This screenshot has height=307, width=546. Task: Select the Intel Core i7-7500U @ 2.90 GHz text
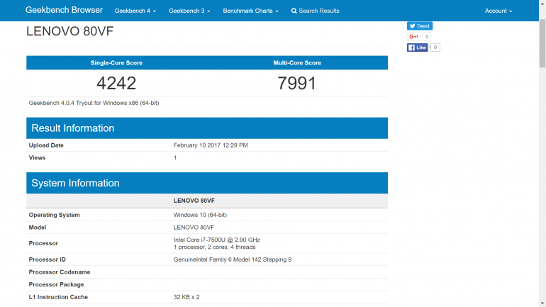216,240
